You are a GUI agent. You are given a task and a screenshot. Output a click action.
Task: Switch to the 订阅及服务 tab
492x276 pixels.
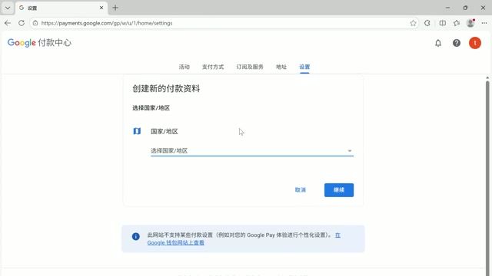tap(250, 67)
